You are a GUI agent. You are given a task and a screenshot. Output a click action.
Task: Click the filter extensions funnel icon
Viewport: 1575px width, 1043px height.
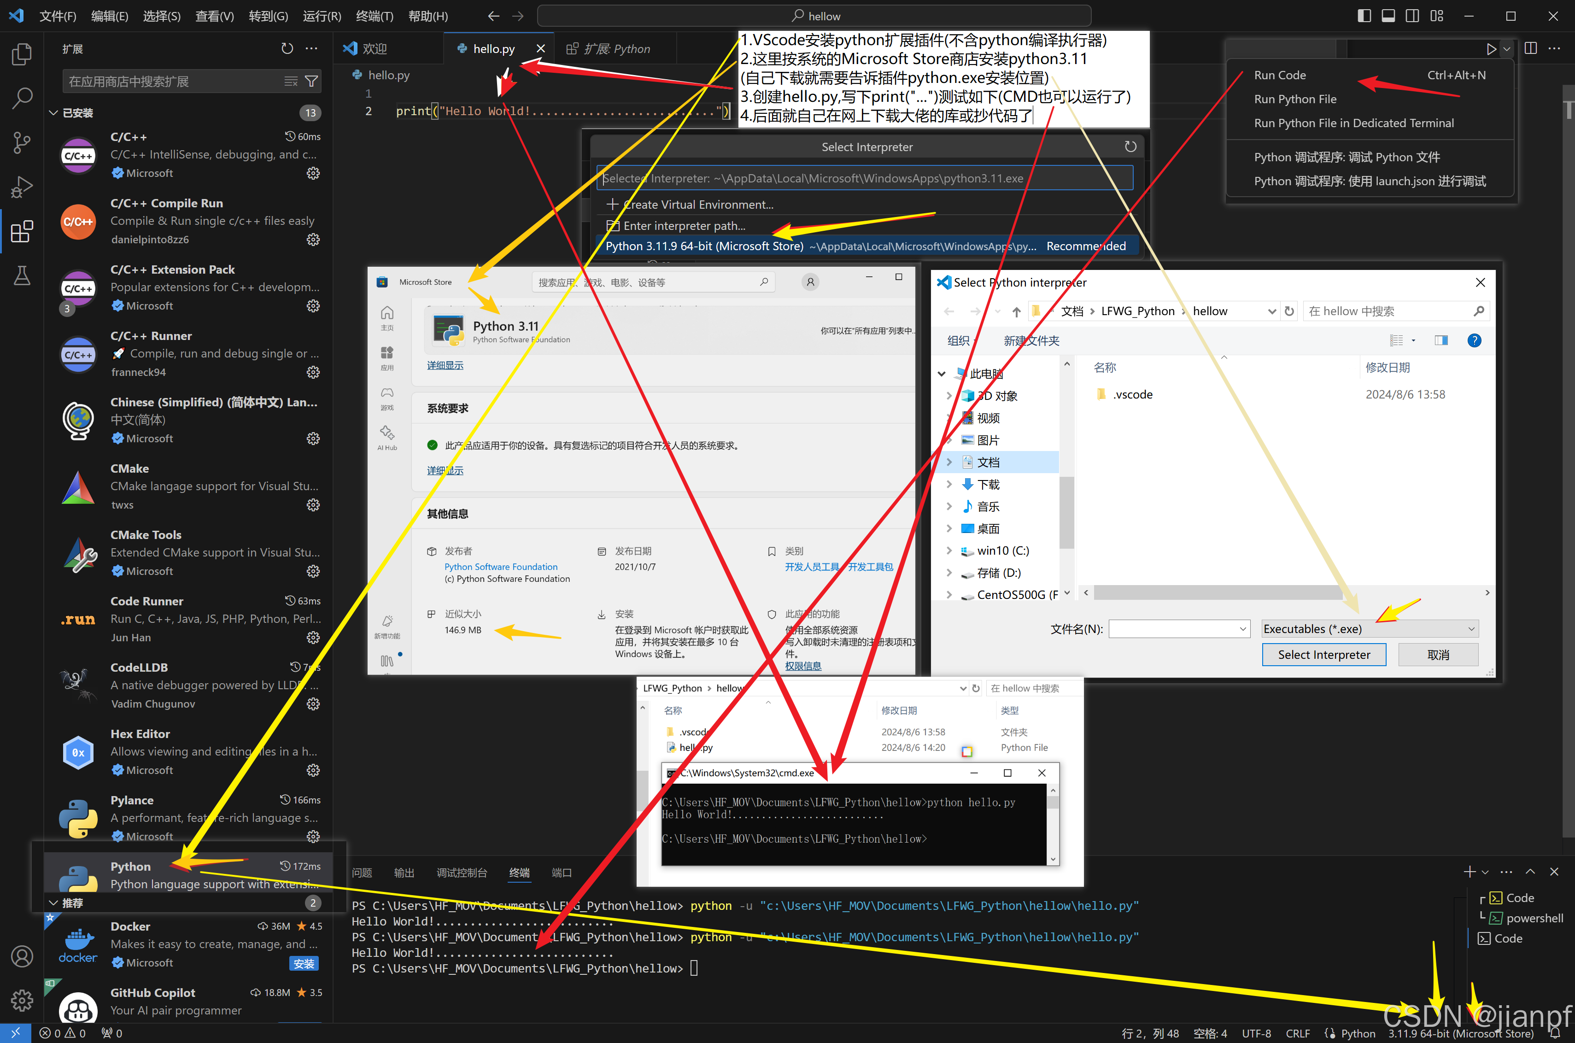311,81
